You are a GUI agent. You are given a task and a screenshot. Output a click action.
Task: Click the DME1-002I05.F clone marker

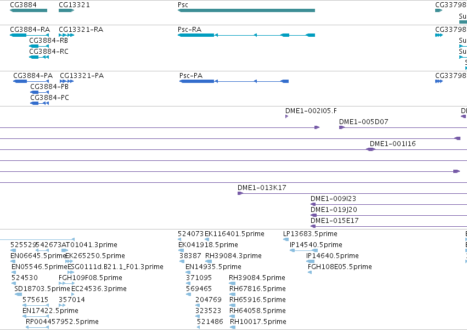[287, 116]
